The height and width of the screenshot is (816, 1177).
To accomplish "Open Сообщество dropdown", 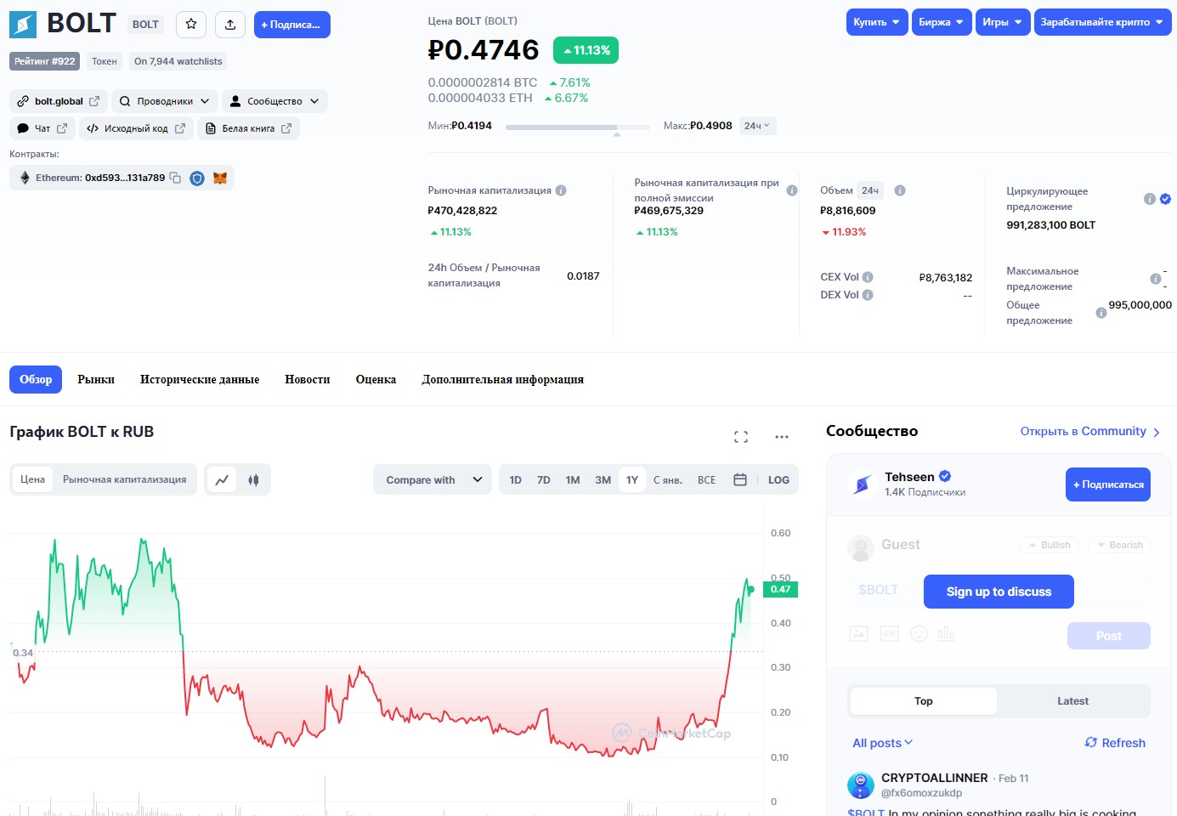I will point(274,101).
